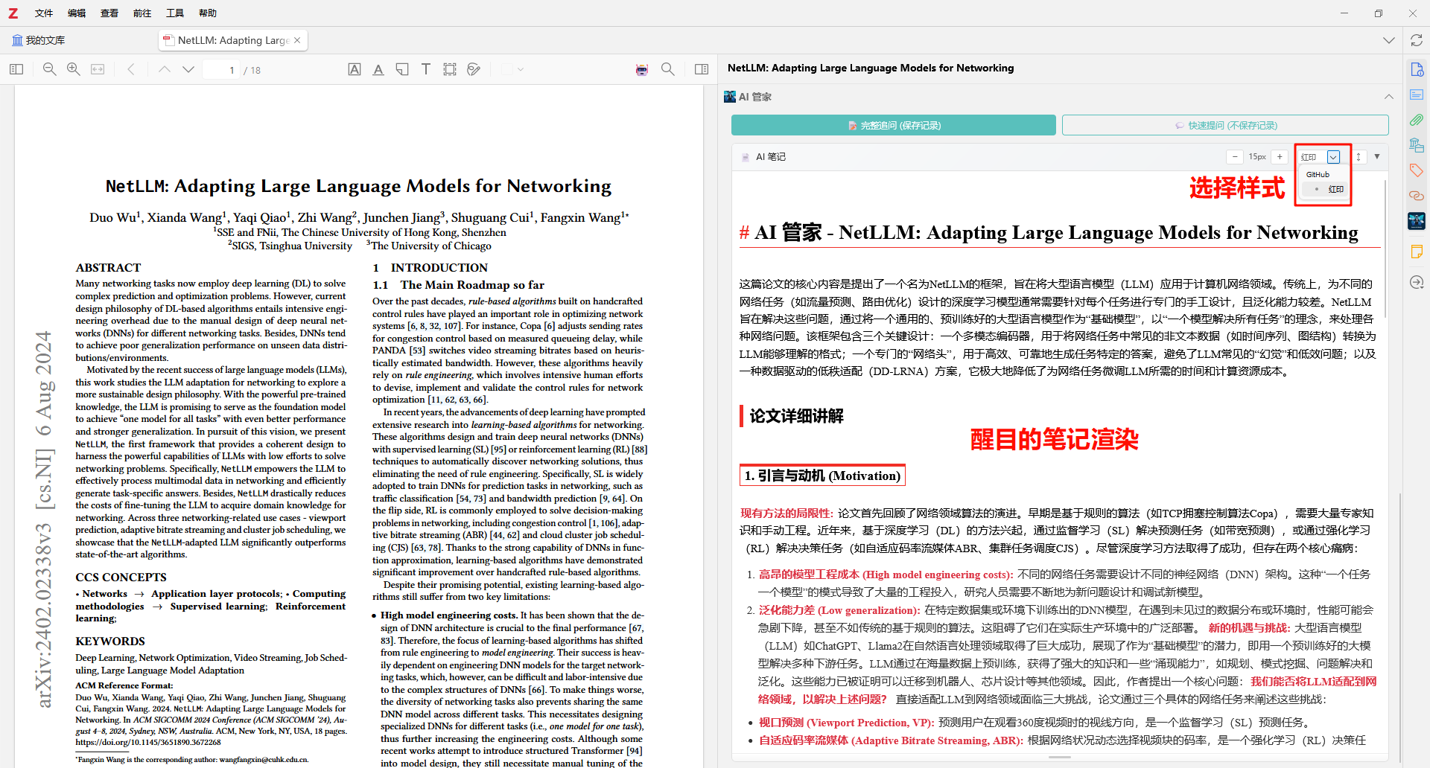The image size is (1430, 768).
Task: Zoom in on the PDF page
Action: pos(74,69)
